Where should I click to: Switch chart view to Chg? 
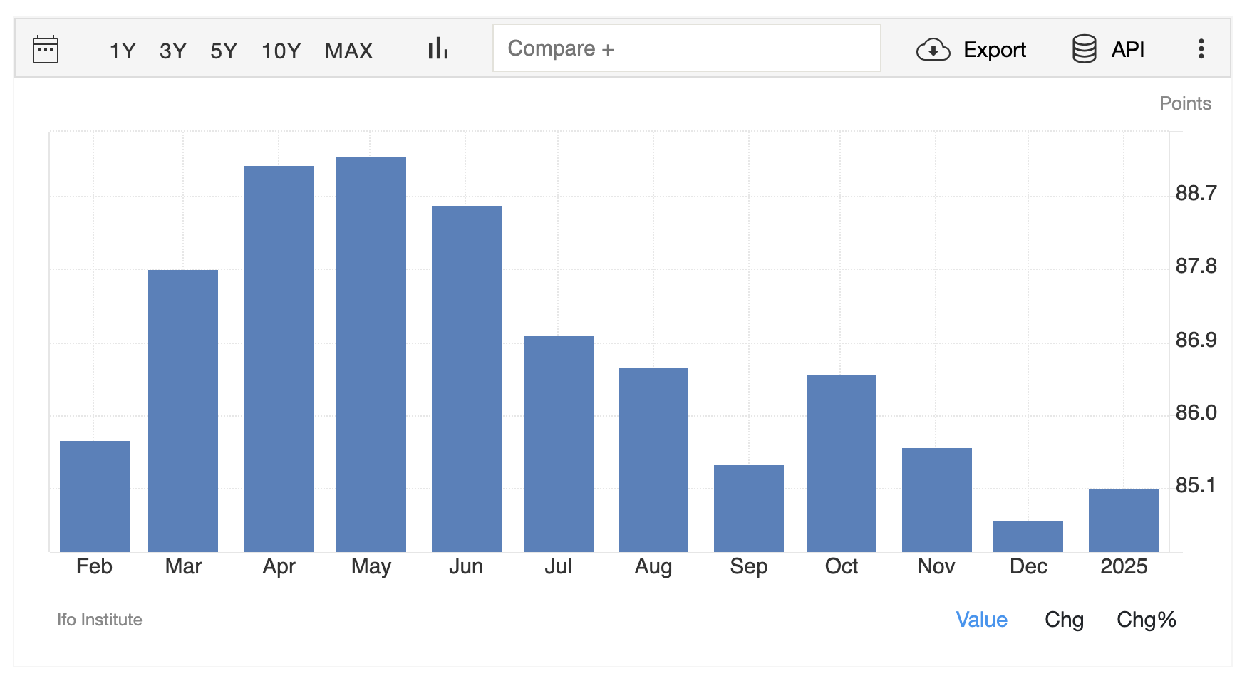point(1064,620)
